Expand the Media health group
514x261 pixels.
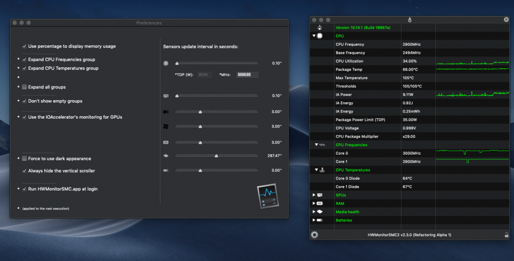pos(314,212)
